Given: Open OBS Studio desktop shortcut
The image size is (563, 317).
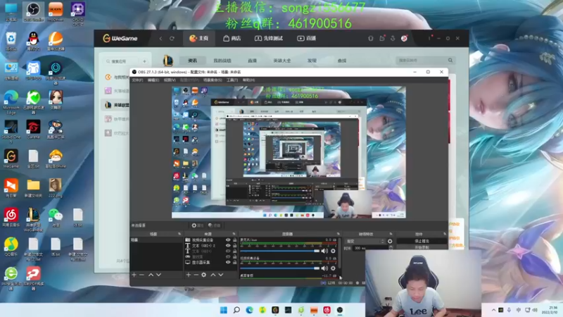Looking at the screenshot, I should tap(33, 12).
